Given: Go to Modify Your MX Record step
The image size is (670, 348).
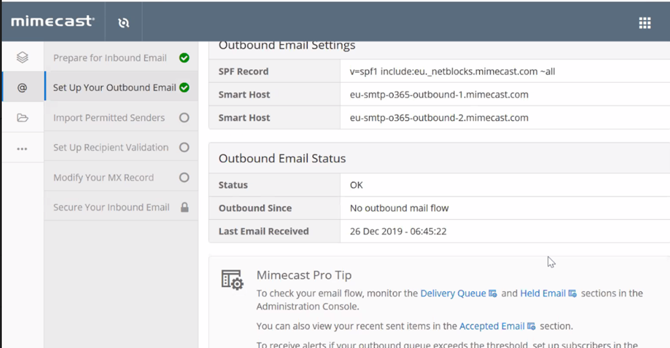Looking at the screenshot, I should 121,178.
